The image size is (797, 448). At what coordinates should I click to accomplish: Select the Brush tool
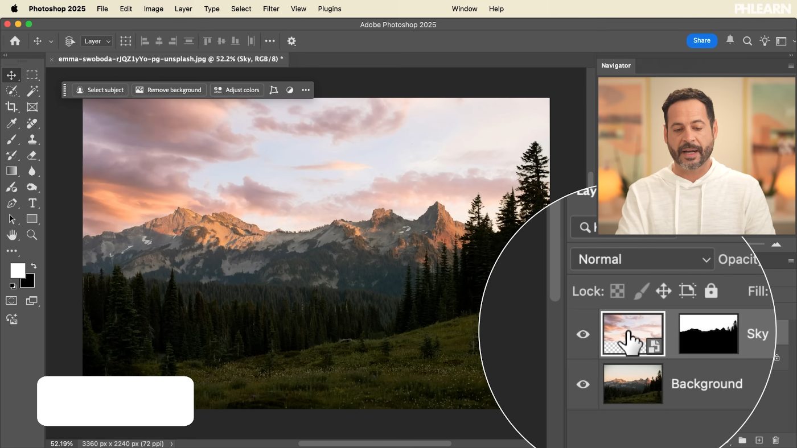click(11, 139)
